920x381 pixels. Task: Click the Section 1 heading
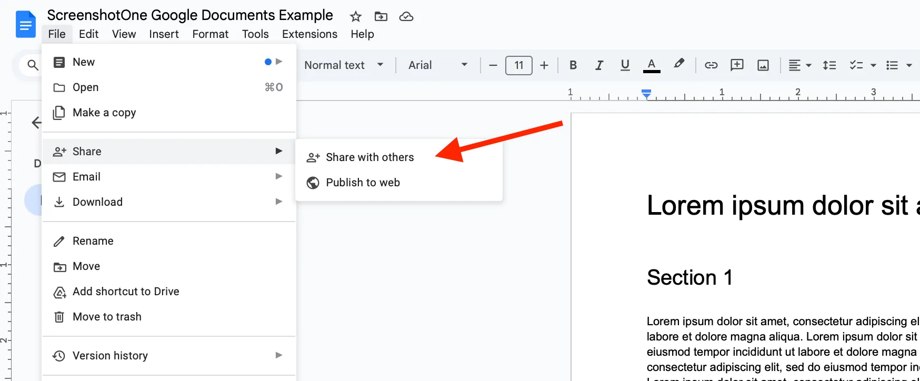click(689, 277)
